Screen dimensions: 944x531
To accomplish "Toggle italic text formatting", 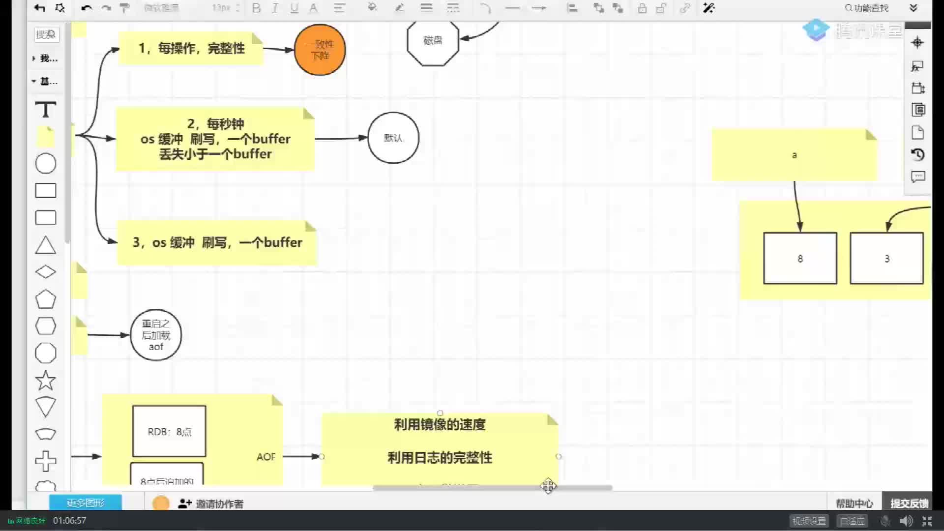I will [x=275, y=8].
